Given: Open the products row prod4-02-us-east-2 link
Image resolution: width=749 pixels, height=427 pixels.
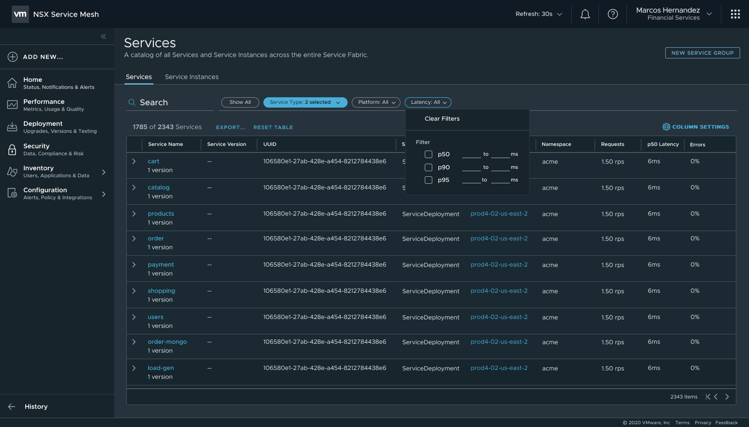Looking at the screenshot, I should point(499,214).
